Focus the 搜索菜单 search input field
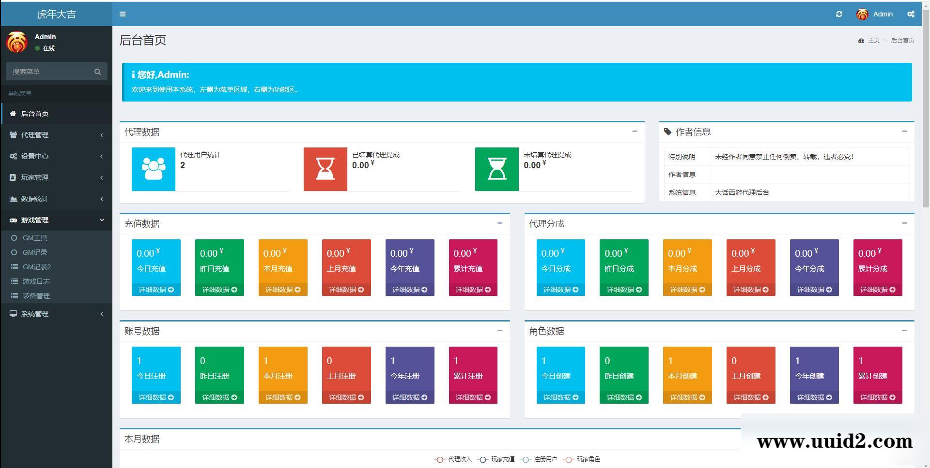 [x=48, y=72]
